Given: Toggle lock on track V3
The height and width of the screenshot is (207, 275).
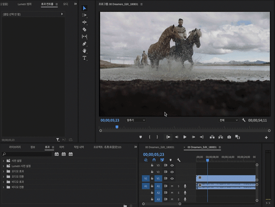Looking at the screenshot, I should click(x=152, y=165).
